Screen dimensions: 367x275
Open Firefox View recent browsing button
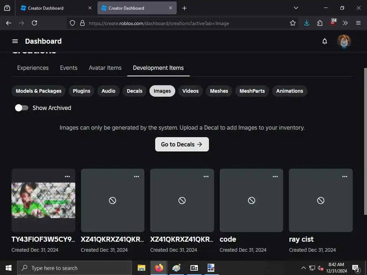click(x=7, y=8)
